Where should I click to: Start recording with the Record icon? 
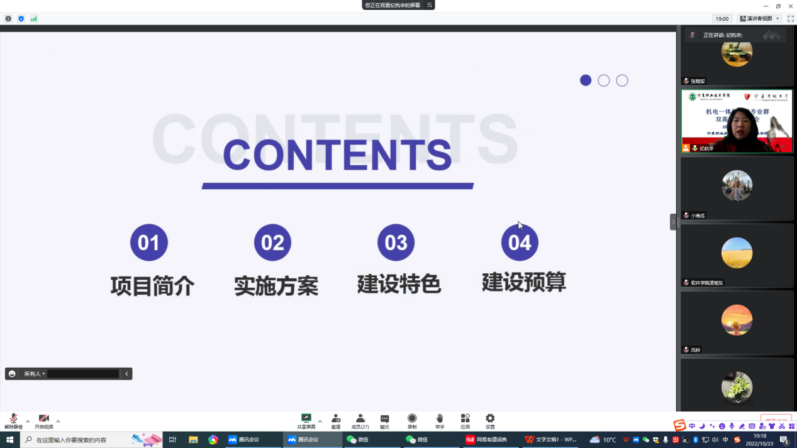pyautogui.click(x=412, y=419)
